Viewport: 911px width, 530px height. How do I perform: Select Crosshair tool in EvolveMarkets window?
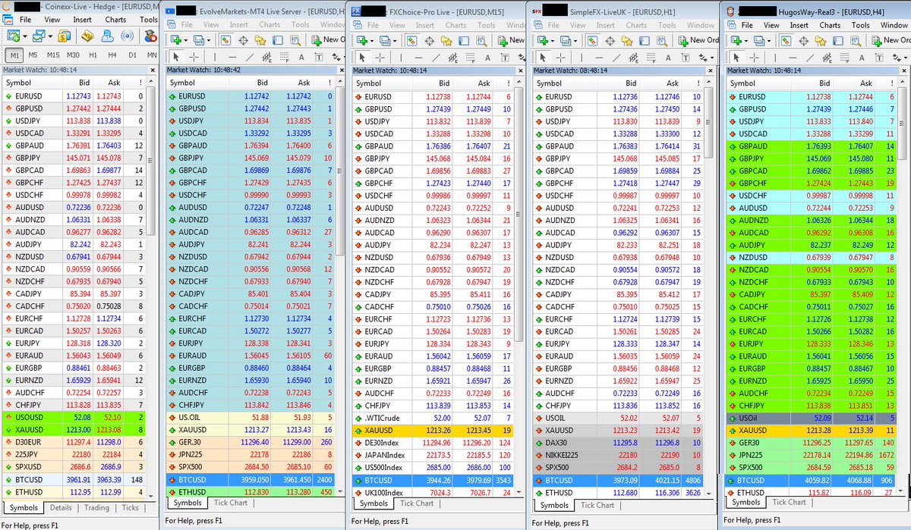coord(194,57)
